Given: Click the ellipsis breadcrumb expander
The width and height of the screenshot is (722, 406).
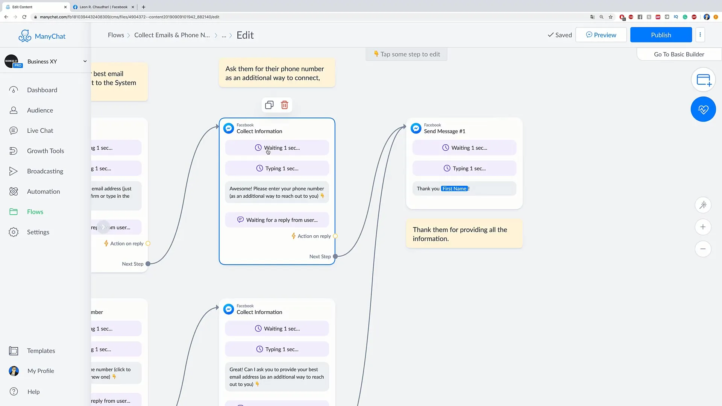Looking at the screenshot, I should (x=224, y=35).
